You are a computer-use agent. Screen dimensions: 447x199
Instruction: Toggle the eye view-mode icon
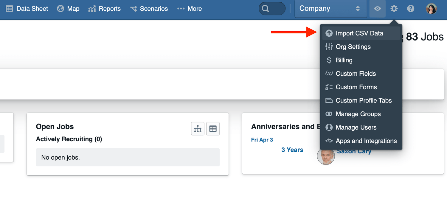point(377,9)
